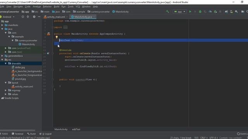Select pound.jpg in drawable folder
Image resolution: width=248 pixels, height=139 pixels.
(x=19, y=79)
